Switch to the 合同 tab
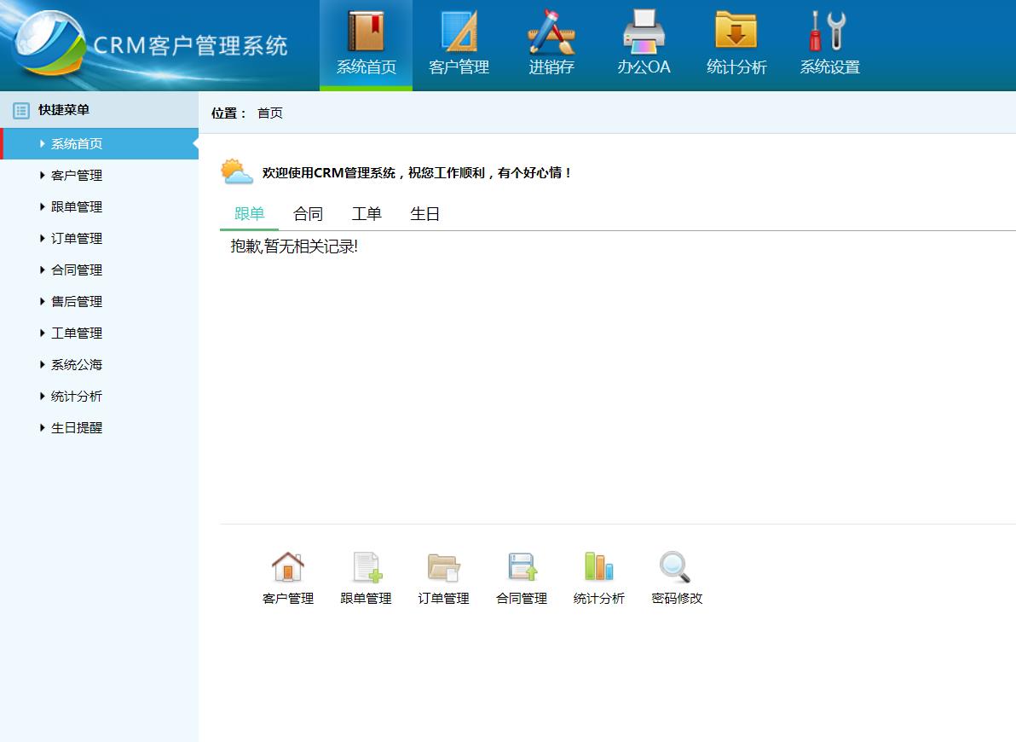The image size is (1016, 742). coord(308,214)
